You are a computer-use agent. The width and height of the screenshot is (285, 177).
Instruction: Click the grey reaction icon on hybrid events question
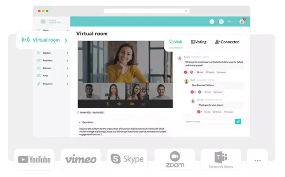192,72
